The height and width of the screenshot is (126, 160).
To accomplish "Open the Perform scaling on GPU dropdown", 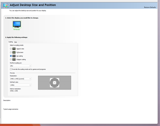I will pos(21,66).
